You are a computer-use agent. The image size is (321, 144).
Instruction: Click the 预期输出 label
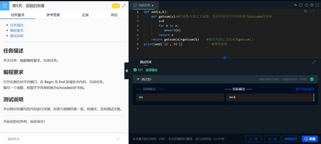149,89
